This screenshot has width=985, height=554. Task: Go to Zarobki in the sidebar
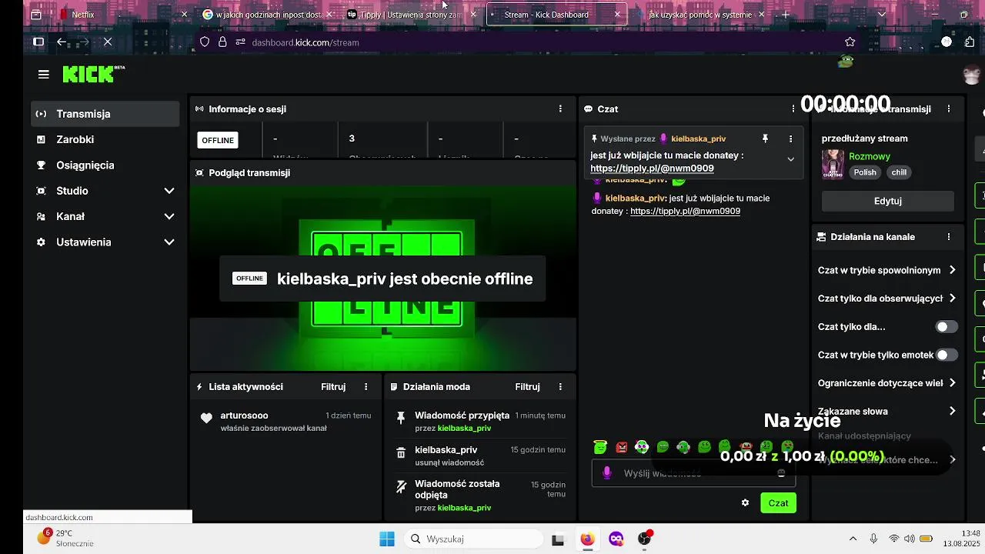coord(105,139)
